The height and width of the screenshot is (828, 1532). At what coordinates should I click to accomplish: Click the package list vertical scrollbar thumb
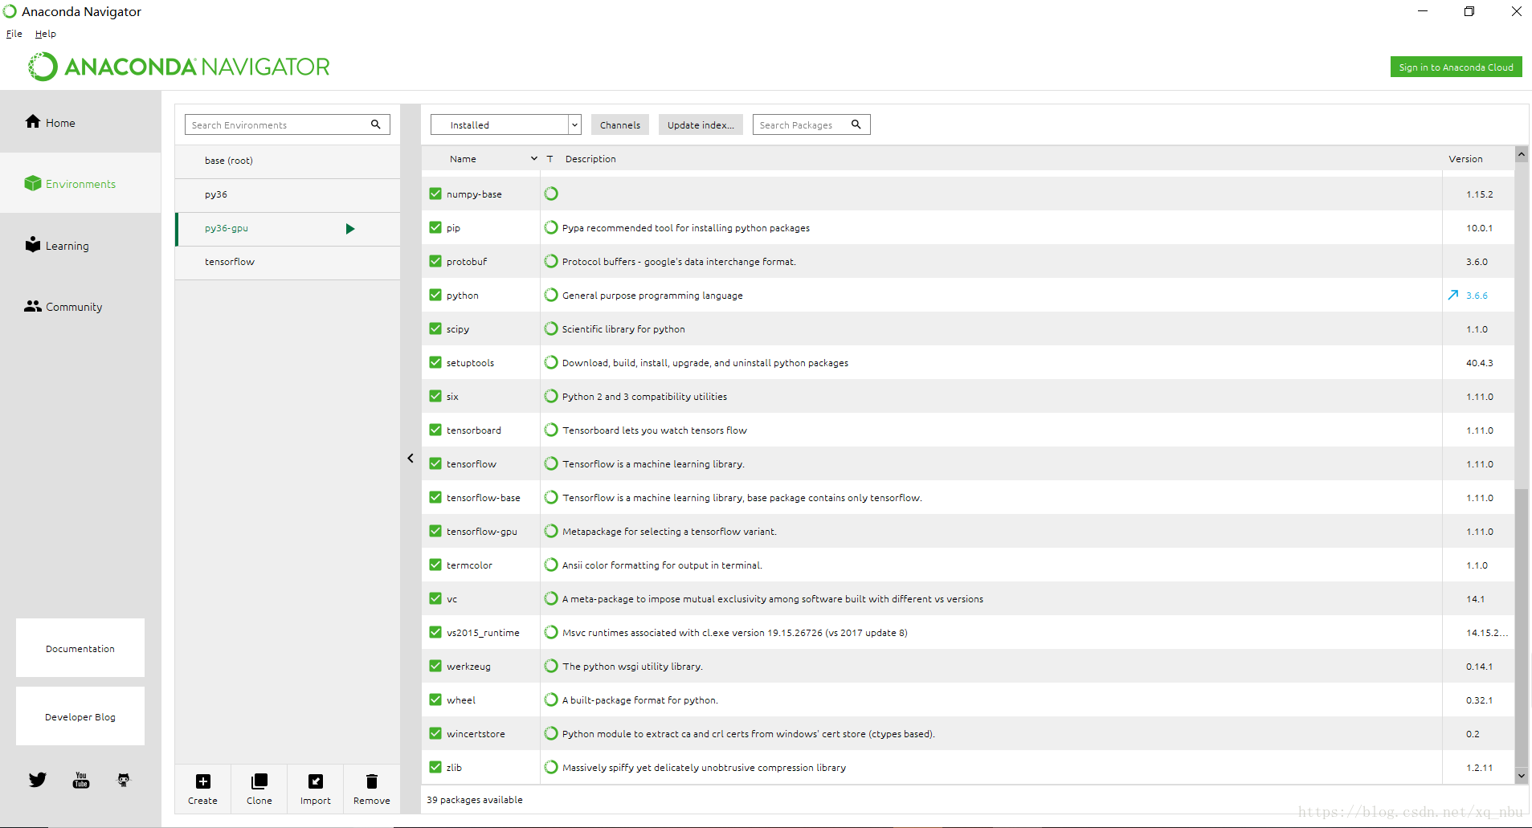tap(1521, 626)
